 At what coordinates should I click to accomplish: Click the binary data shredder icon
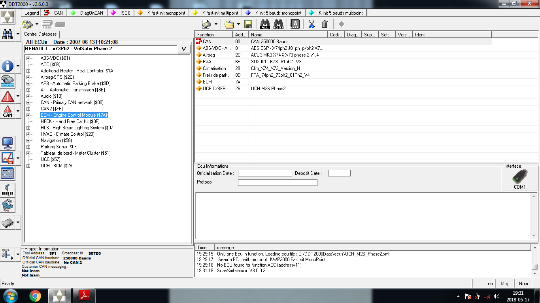[x=8, y=205]
